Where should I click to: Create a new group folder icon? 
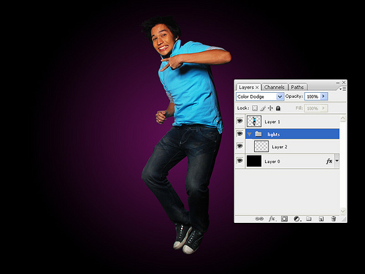tap(309, 218)
